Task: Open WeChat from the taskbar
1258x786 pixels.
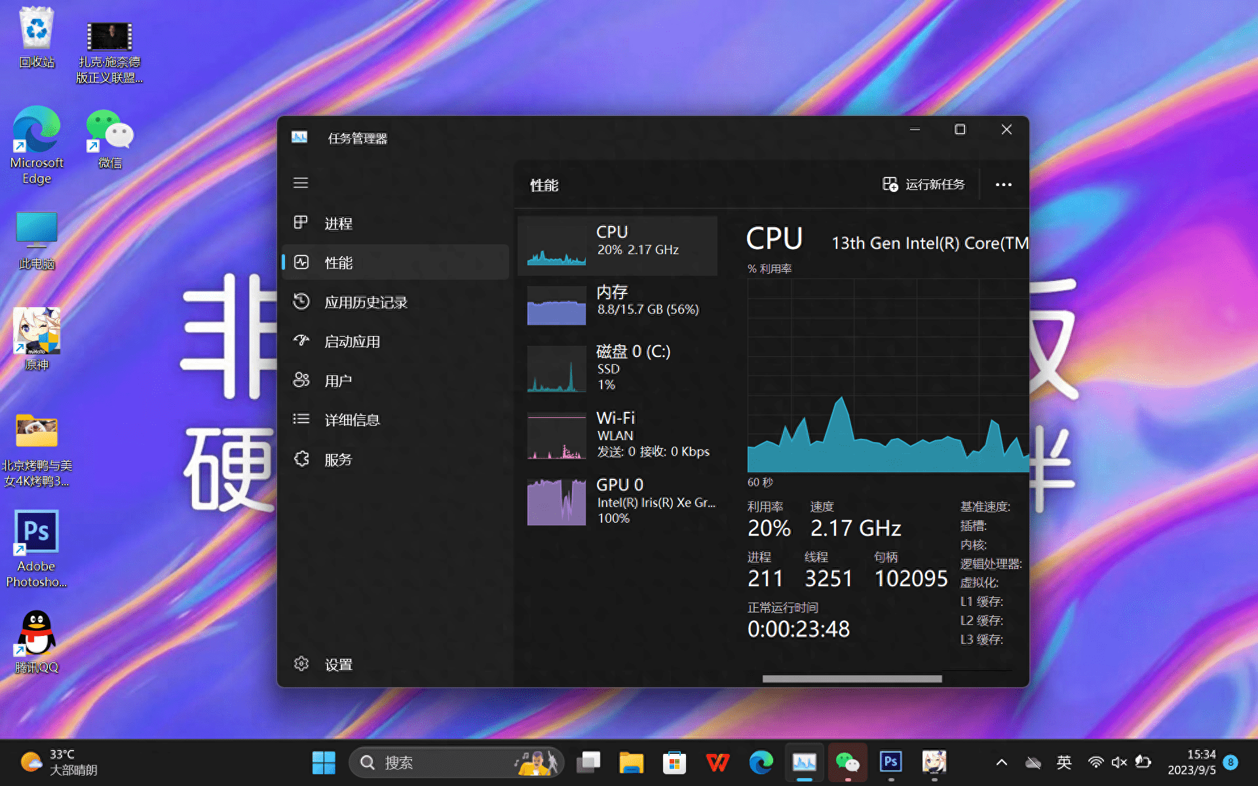Action: click(x=847, y=762)
